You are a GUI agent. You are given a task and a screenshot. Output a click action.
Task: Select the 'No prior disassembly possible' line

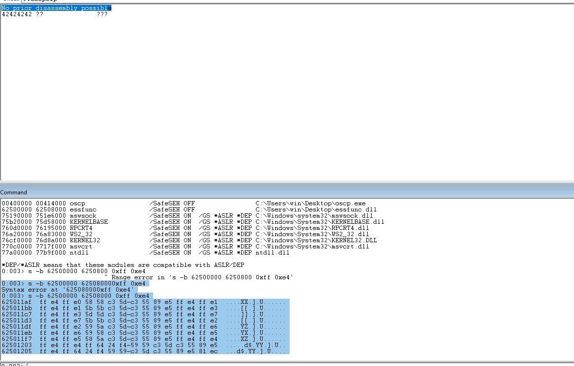click(x=56, y=8)
